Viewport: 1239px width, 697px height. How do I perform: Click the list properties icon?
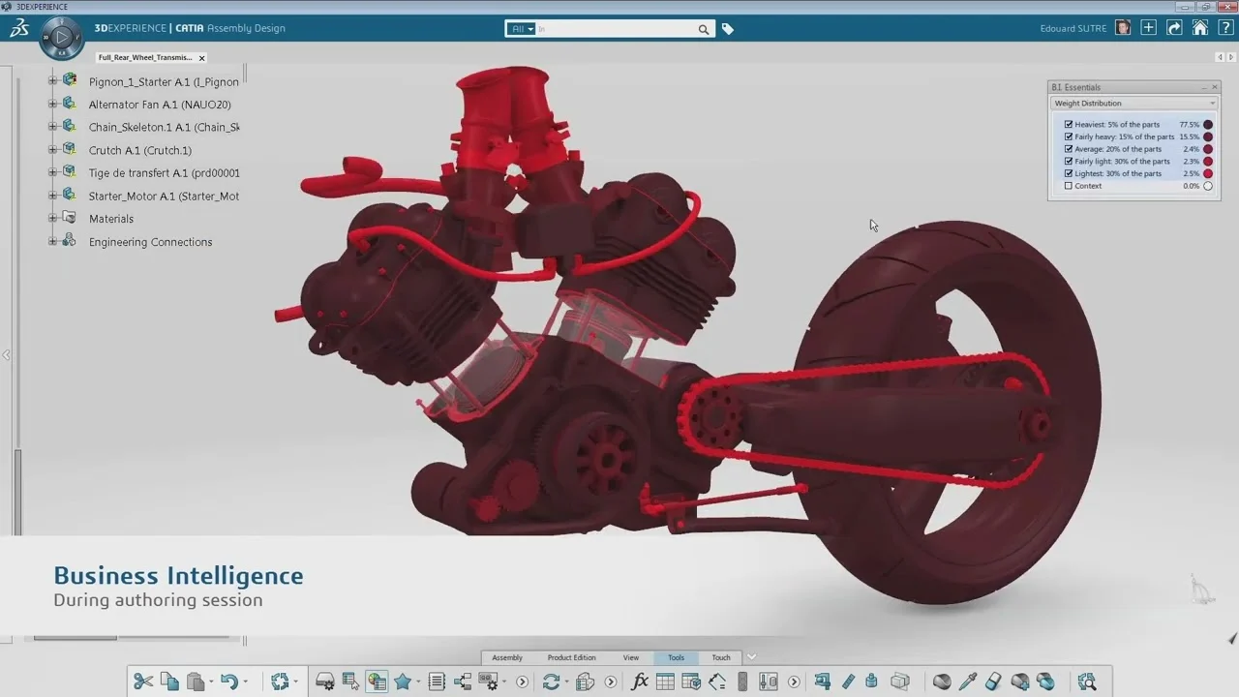click(x=437, y=682)
